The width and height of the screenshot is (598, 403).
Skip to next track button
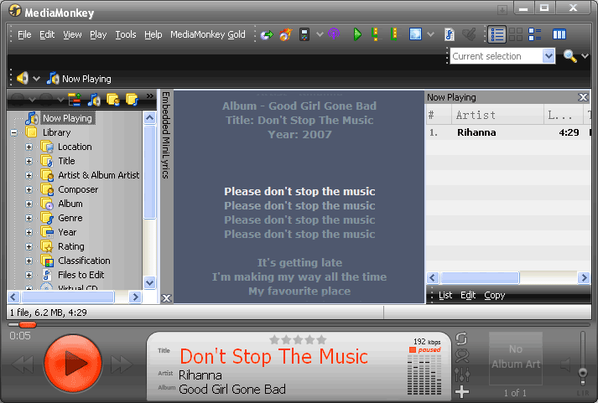[122, 364]
